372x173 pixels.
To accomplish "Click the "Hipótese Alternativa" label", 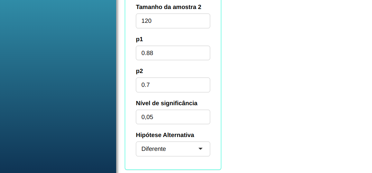I will point(165,135).
